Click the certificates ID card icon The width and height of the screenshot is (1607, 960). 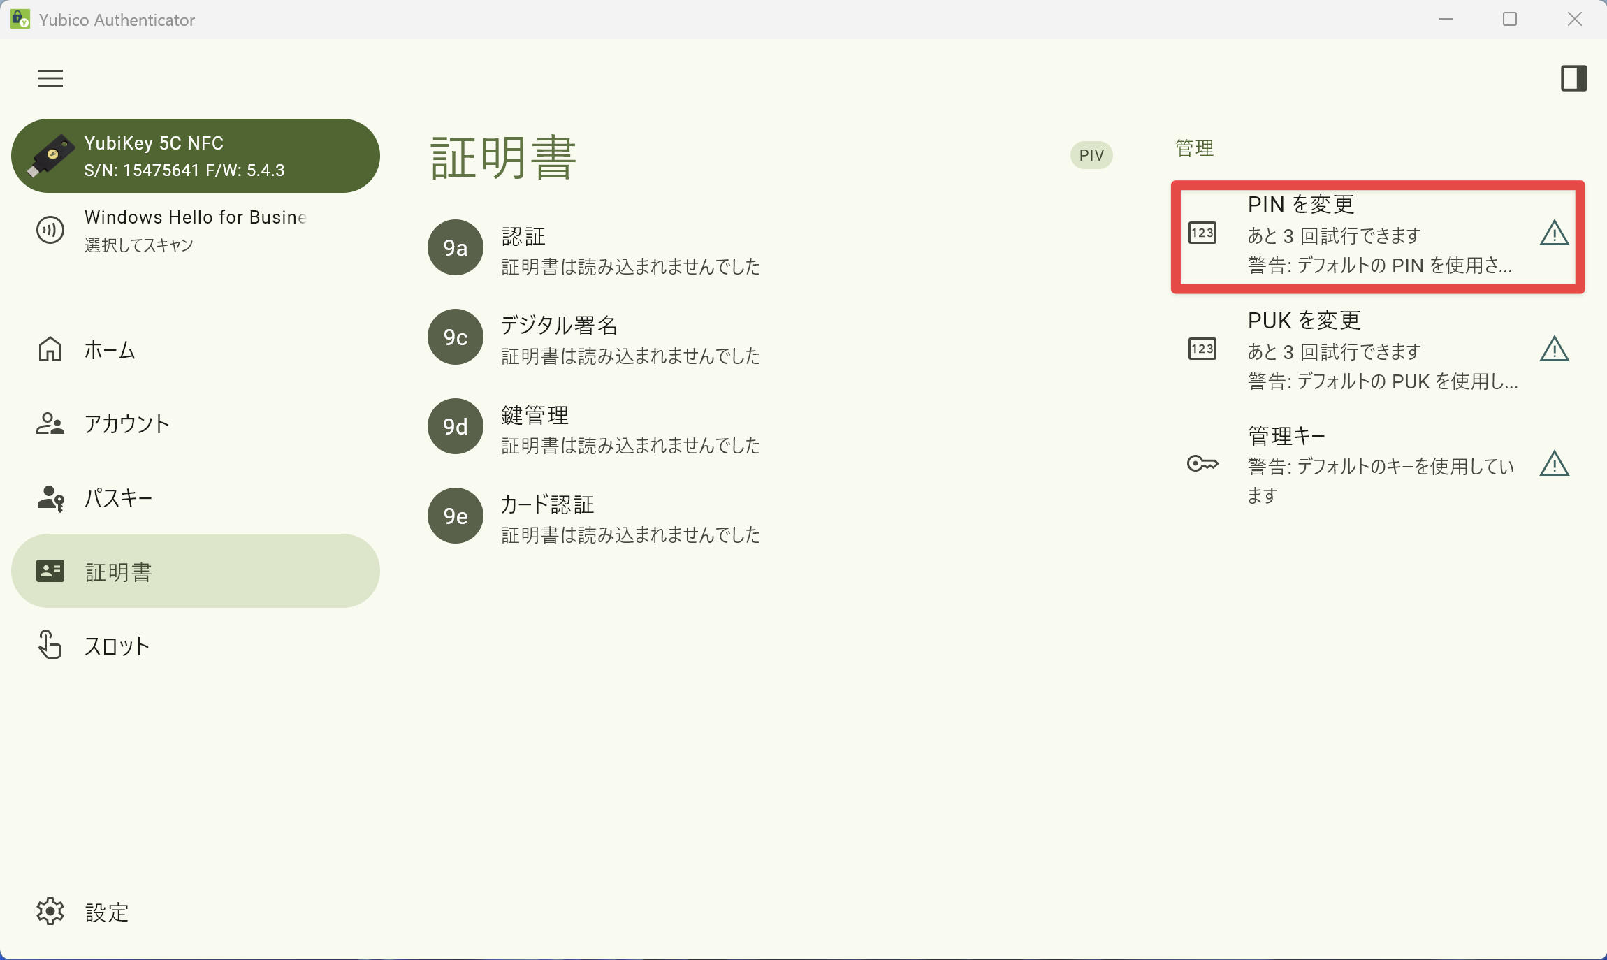pos(50,572)
